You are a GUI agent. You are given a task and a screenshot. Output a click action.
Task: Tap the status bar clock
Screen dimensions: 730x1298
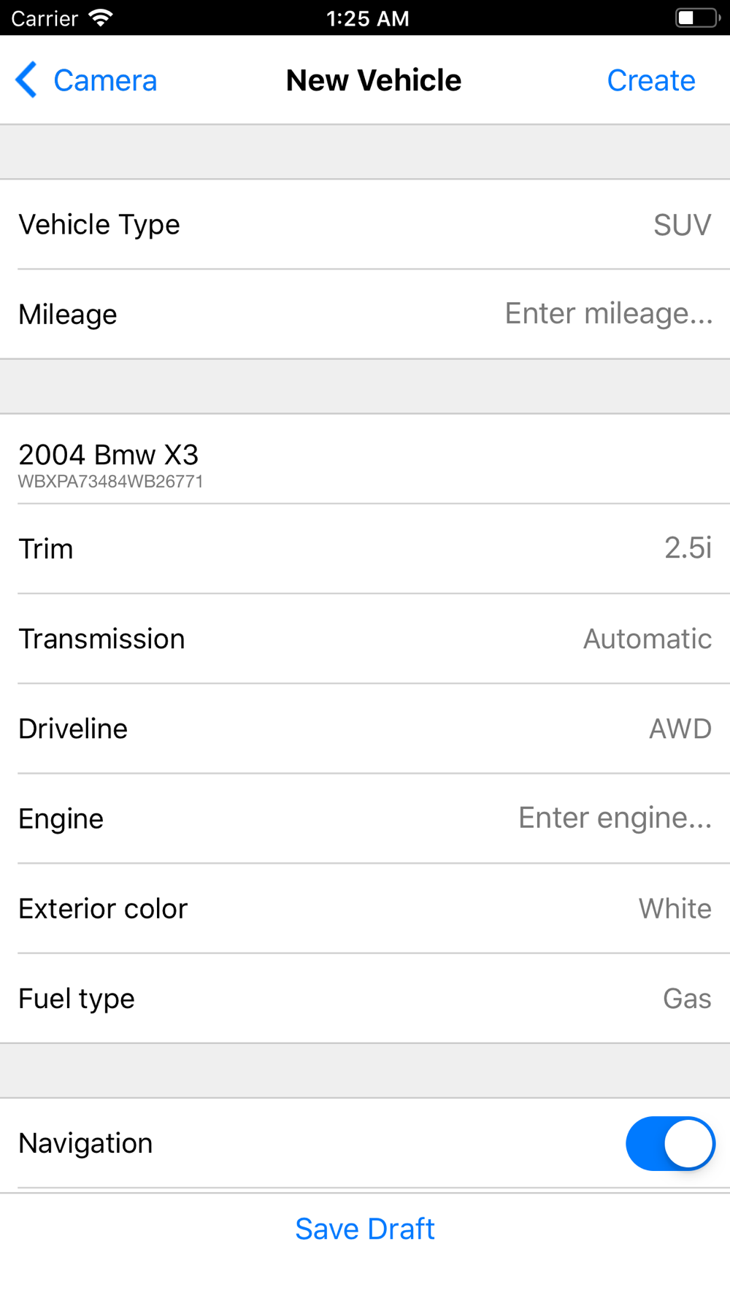(x=367, y=18)
